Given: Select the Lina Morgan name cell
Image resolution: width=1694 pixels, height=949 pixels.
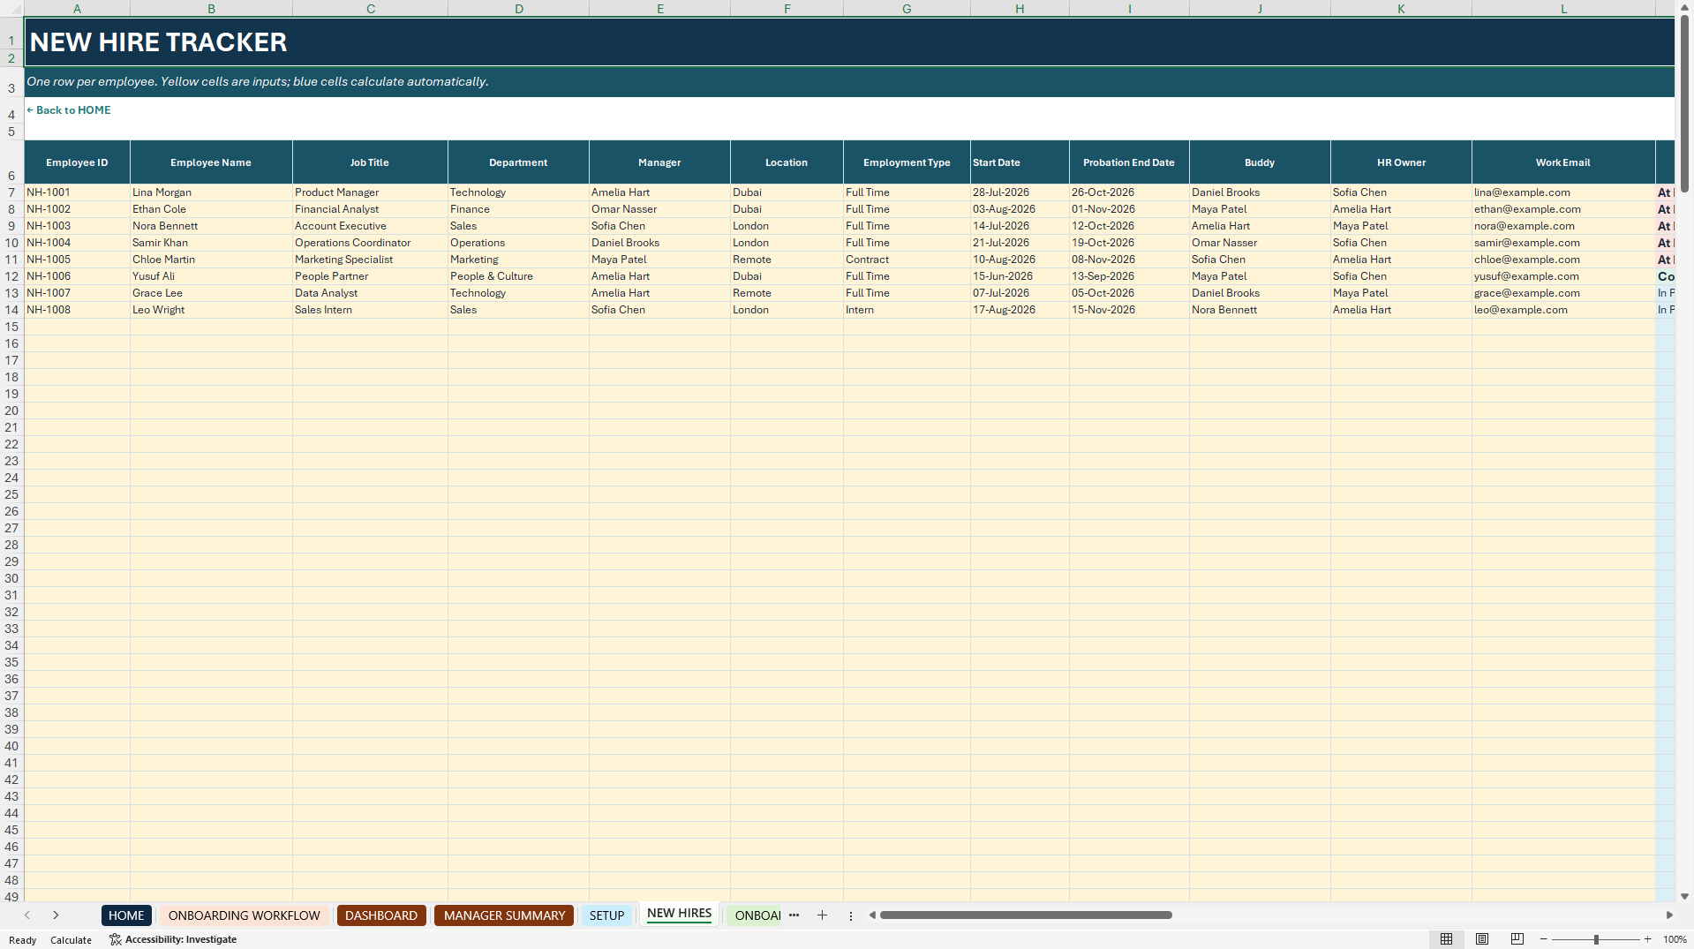Looking at the screenshot, I should [211, 192].
